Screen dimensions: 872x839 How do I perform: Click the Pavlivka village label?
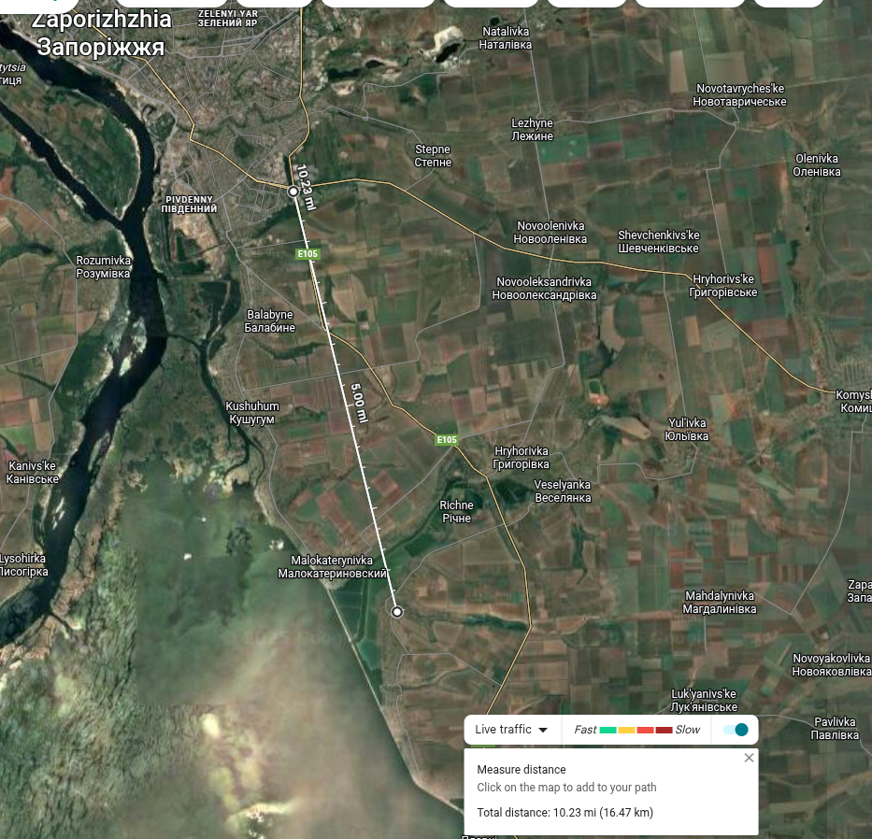click(835, 729)
